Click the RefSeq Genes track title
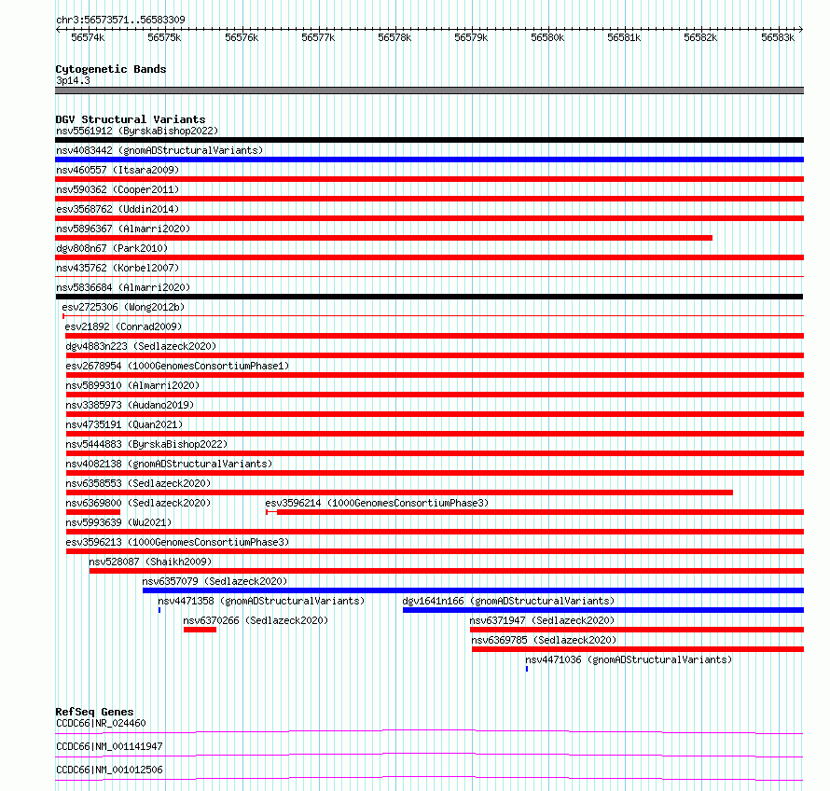This screenshot has width=830, height=791. pyautogui.click(x=94, y=712)
